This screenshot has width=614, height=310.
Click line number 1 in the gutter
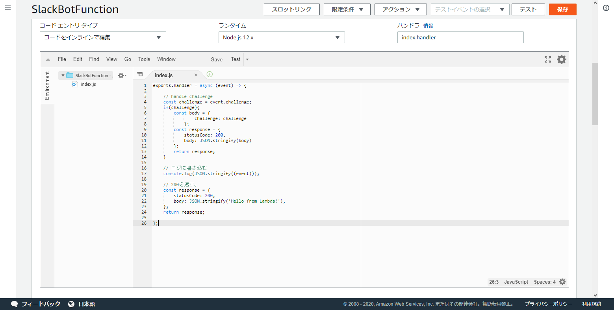(145, 85)
